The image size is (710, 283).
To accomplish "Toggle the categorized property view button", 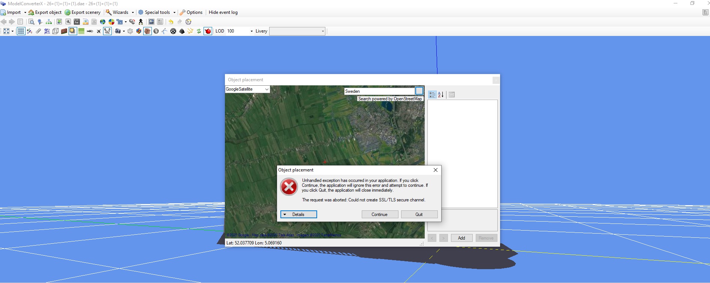I will pyautogui.click(x=432, y=95).
